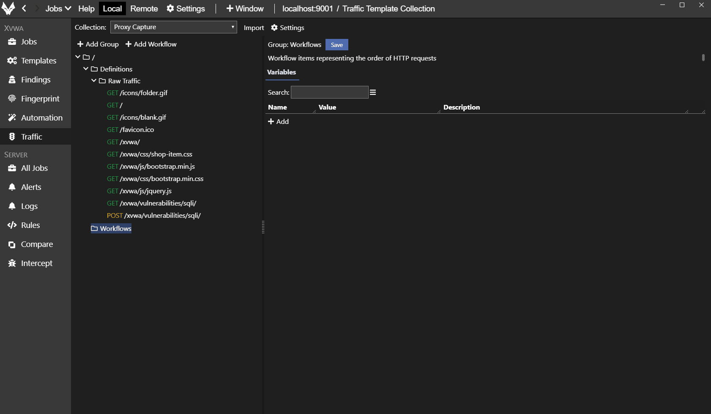Viewport: 711px width, 414px height.
Task: Open the search options hamburger icon
Action: tap(373, 92)
